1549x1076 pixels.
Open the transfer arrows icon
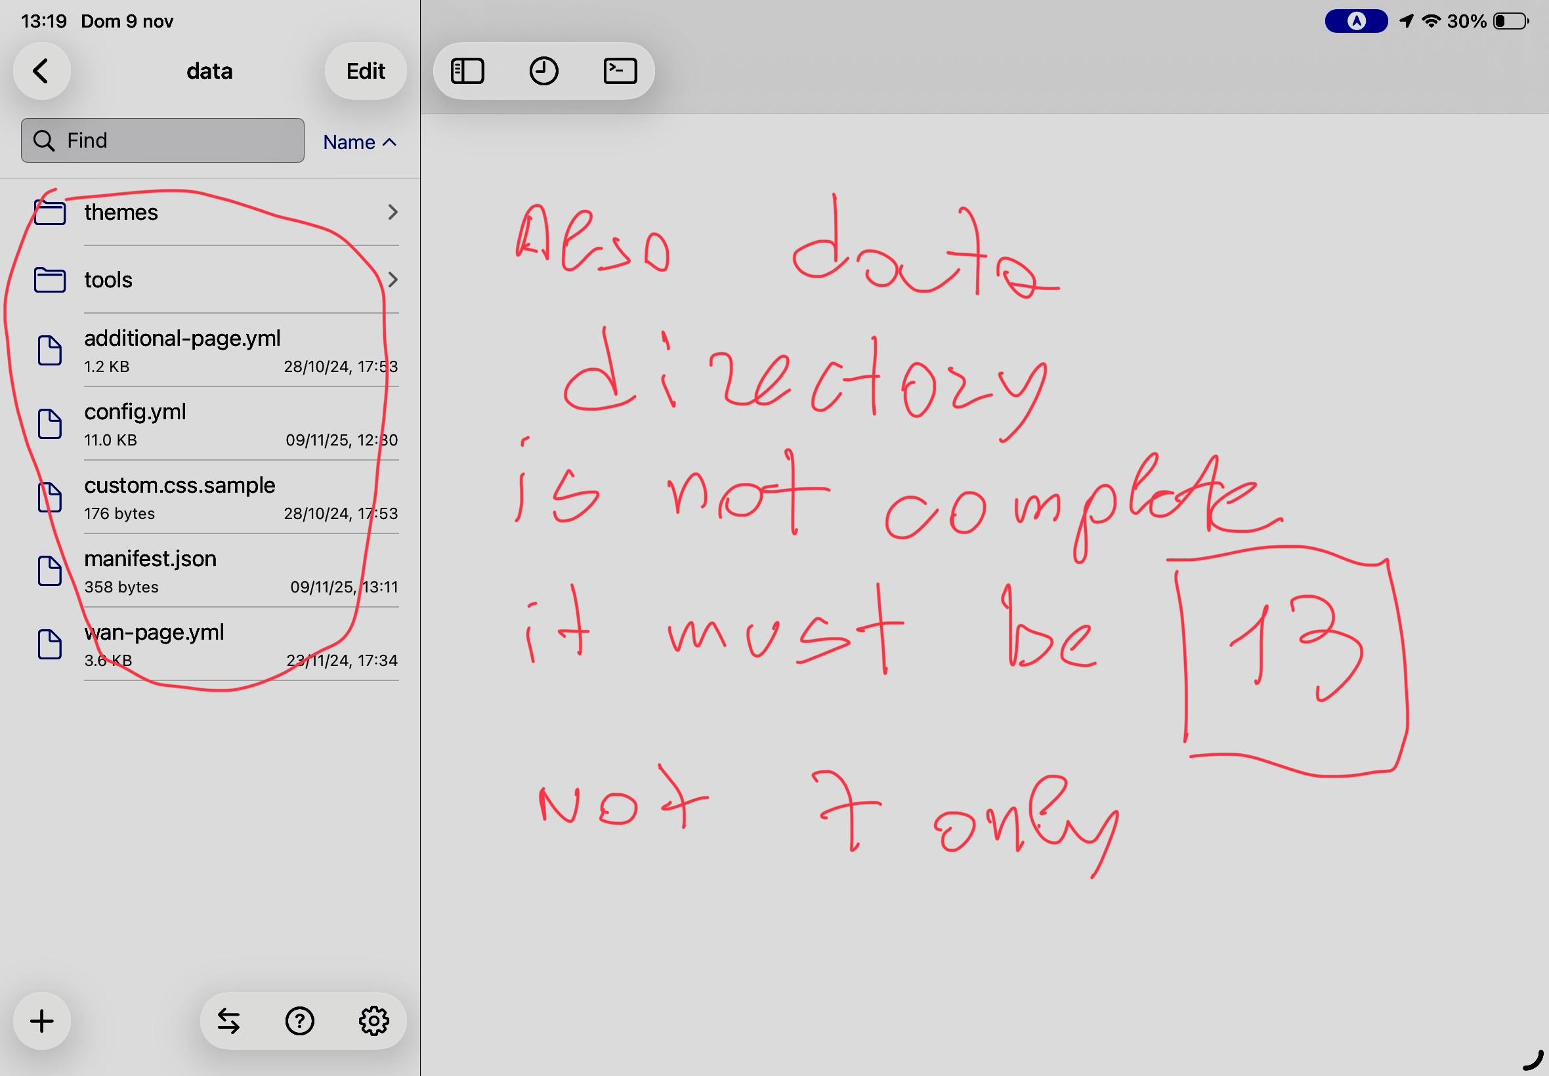228,1021
